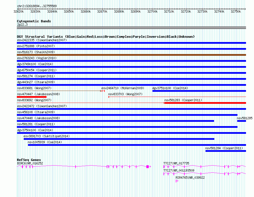Open nsv581274 (Cooper2011) label
254x197 pixels.
(x=36, y=76)
